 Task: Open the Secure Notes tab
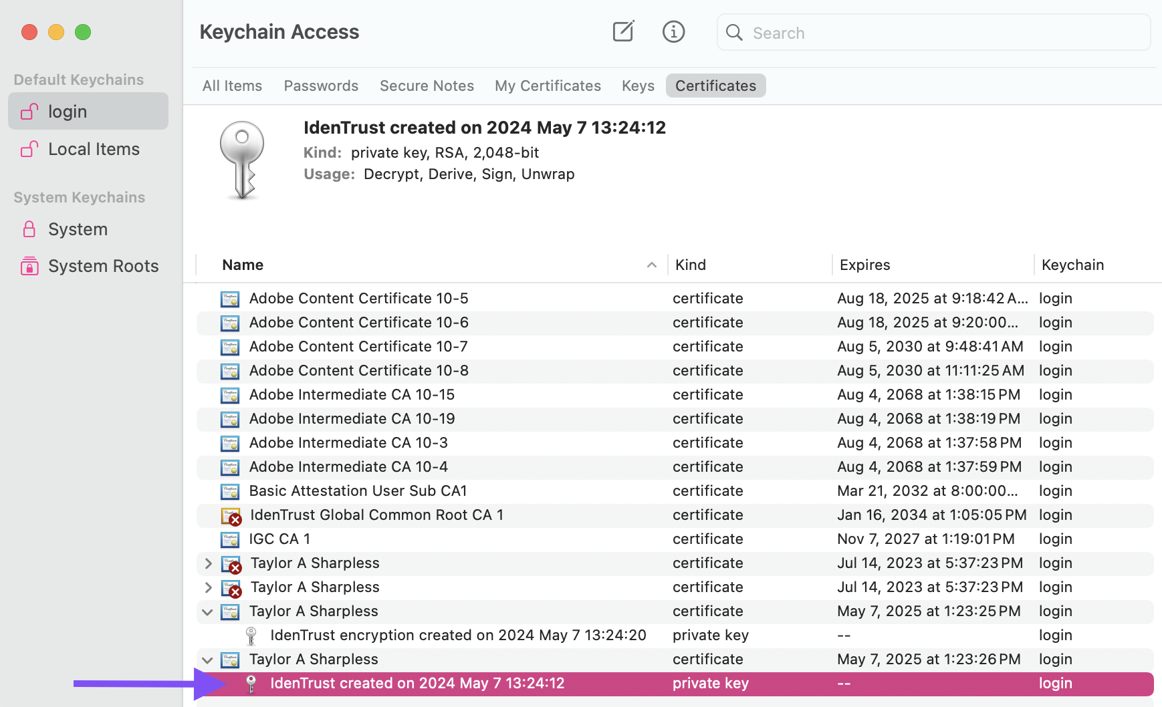(427, 86)
